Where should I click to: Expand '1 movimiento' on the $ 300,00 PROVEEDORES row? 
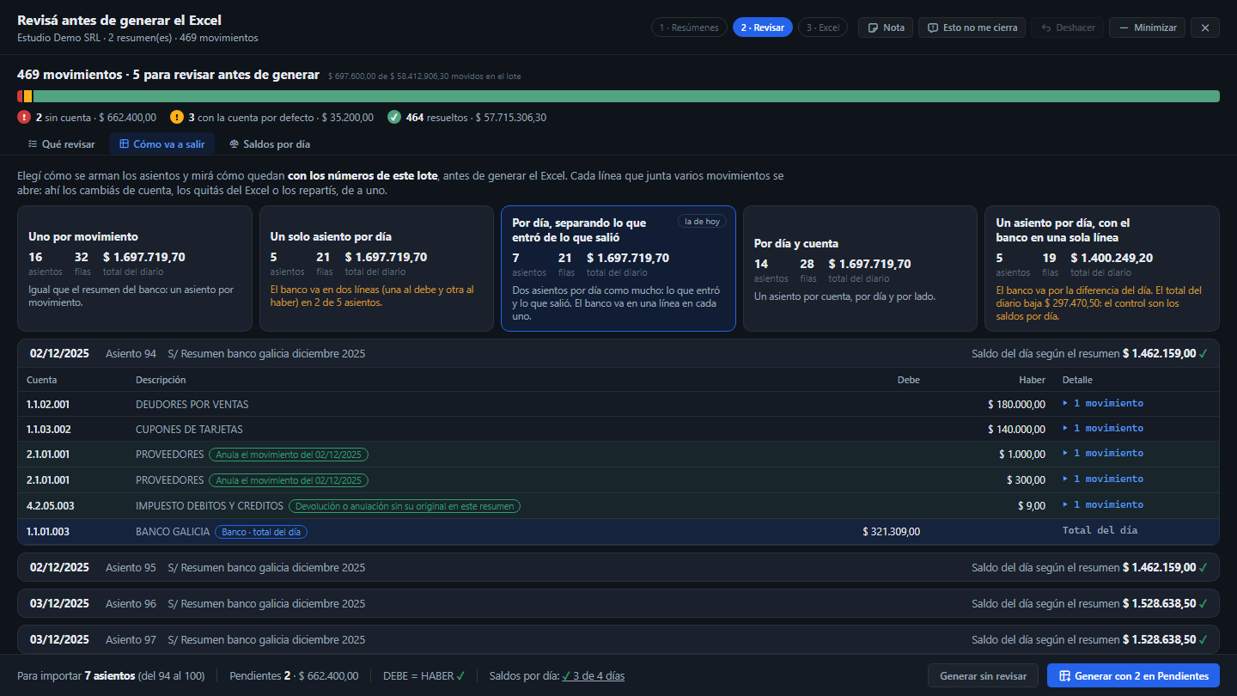1103,479
